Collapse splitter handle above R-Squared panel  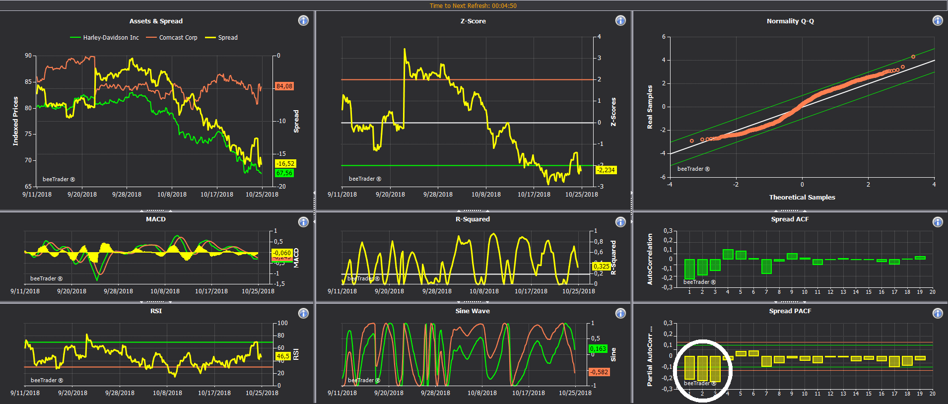(x=473, y=210)
